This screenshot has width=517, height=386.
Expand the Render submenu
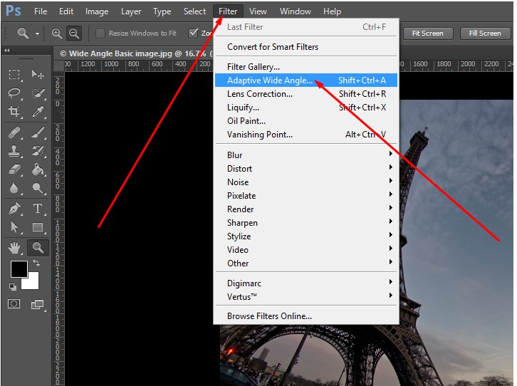(x=306, y=209)
